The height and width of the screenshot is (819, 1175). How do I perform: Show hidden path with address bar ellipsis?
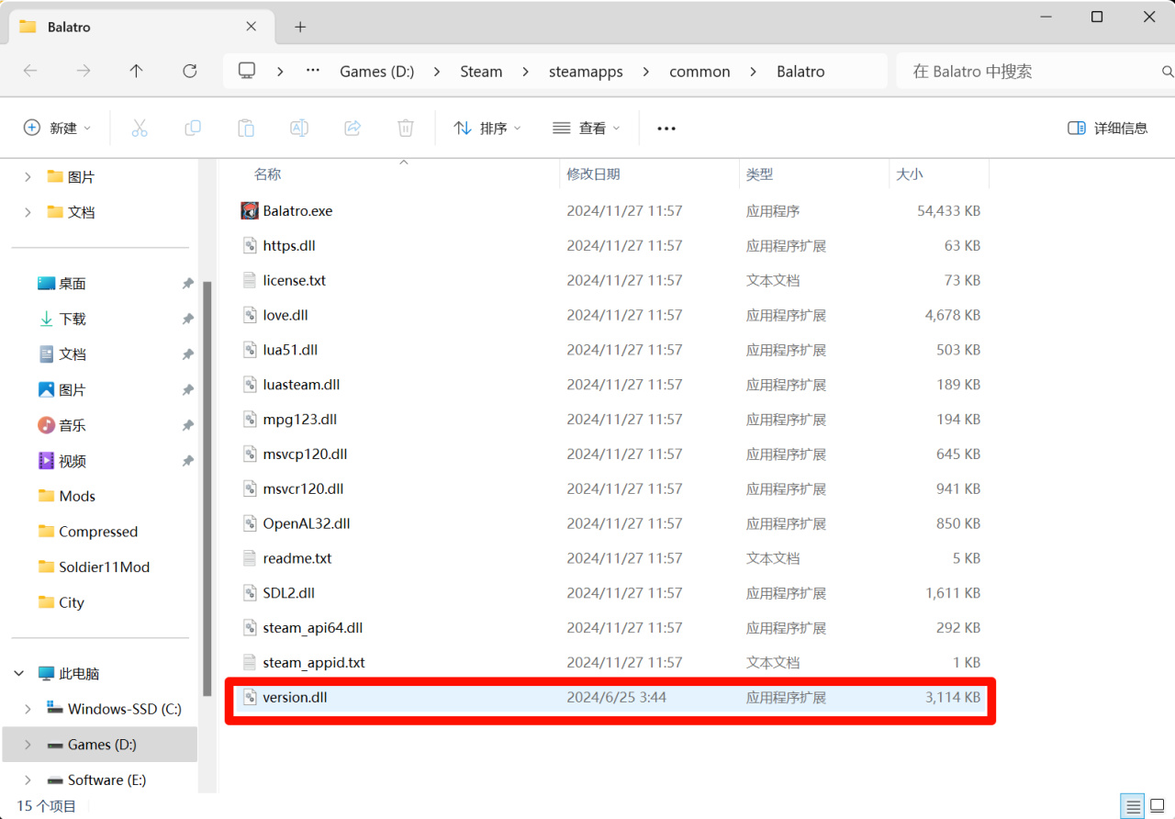point(313,71)
